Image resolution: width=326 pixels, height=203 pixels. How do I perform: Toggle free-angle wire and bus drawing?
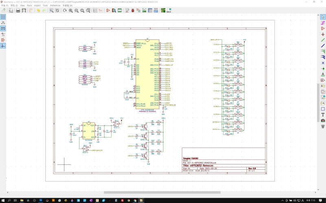tap(3, 46)
